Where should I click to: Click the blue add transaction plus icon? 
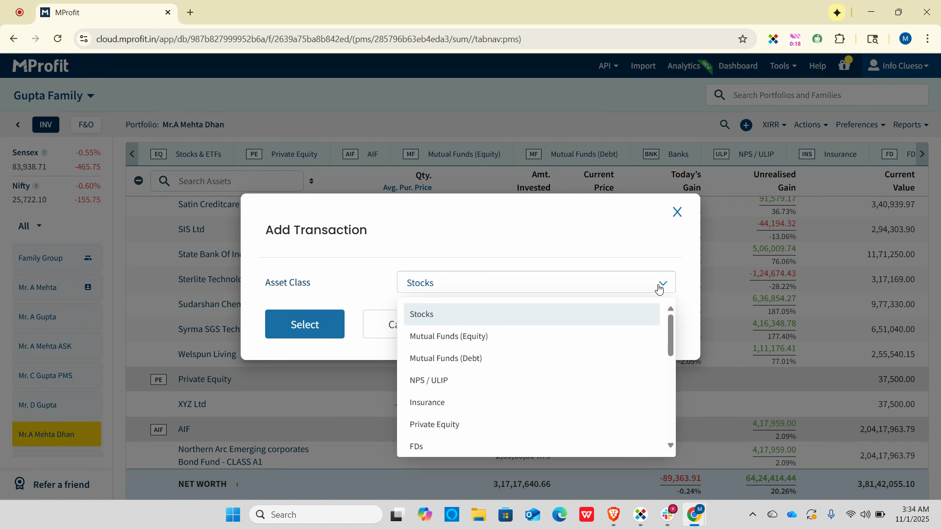coord(745,125)
